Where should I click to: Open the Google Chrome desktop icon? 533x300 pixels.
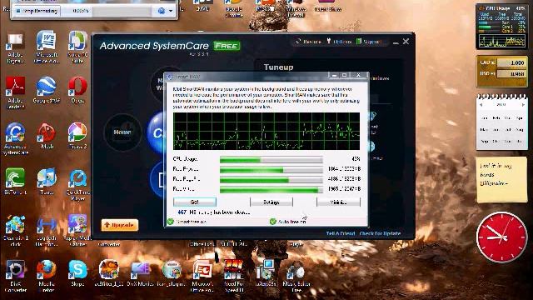(234, 8)
